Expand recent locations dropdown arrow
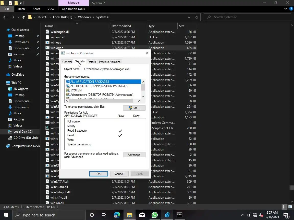This screenshot has width=294, height=220. 18,17
